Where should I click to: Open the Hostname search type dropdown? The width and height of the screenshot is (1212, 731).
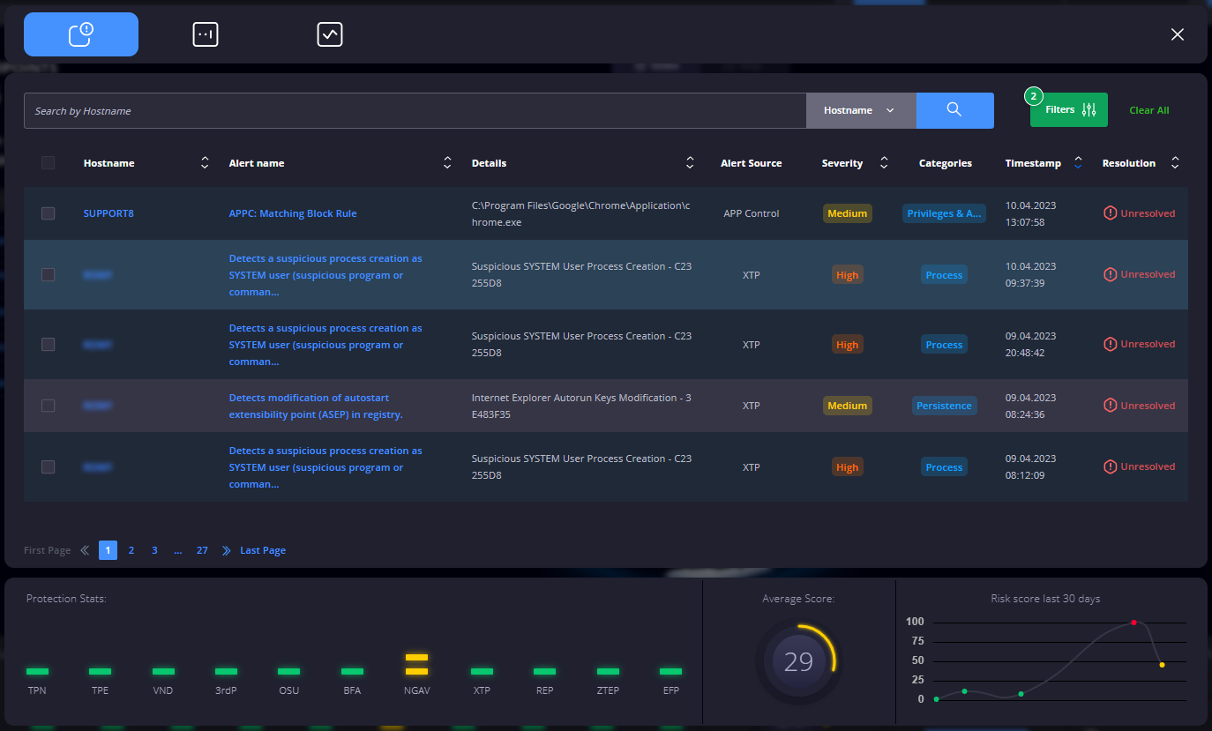(x=861, y=111)
